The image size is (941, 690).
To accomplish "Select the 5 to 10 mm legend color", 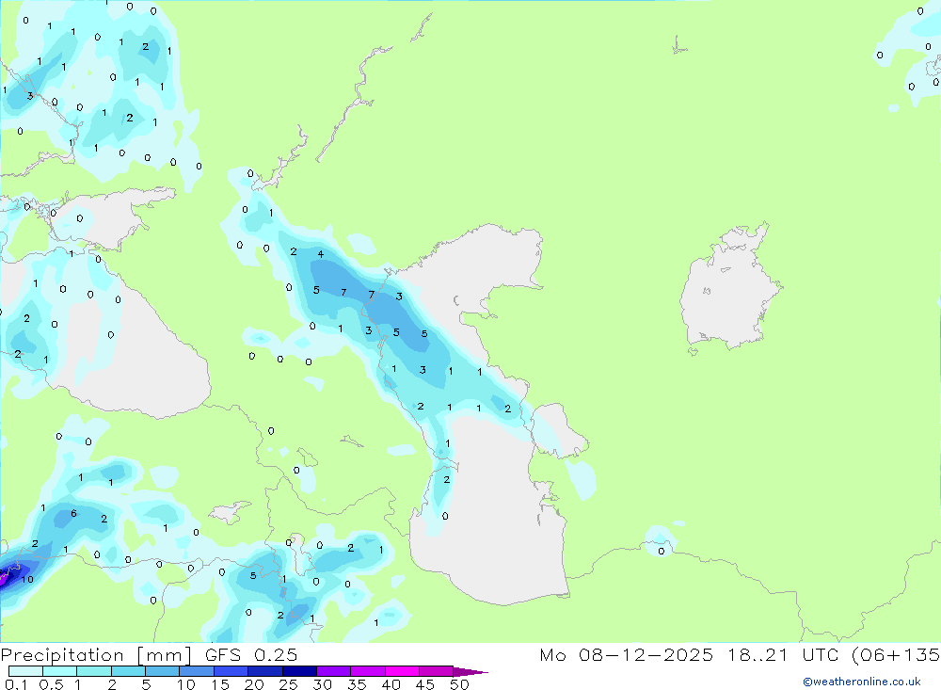I will point(162,671).
